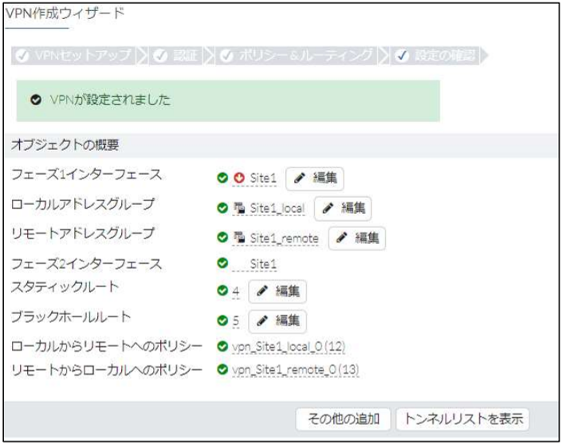Click the VPNが設定されました message text
Image resolution: width=562 pixels, height=445 pixels.
(110, 100)
